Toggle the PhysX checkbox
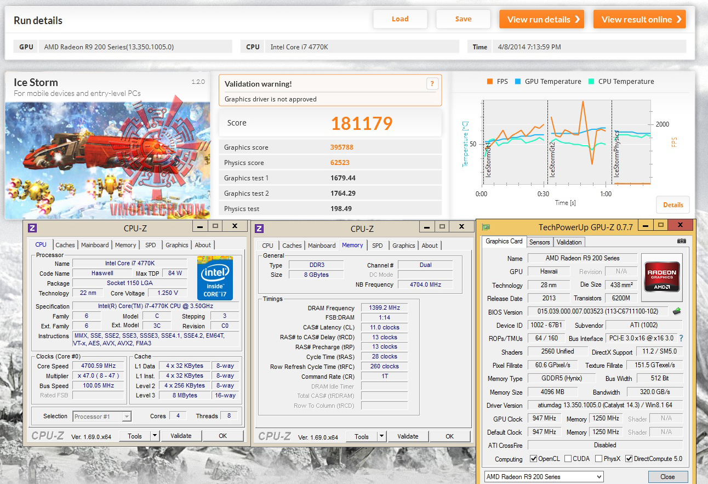Viewport: 708px width, 484px height. click(x=599, y=459)
